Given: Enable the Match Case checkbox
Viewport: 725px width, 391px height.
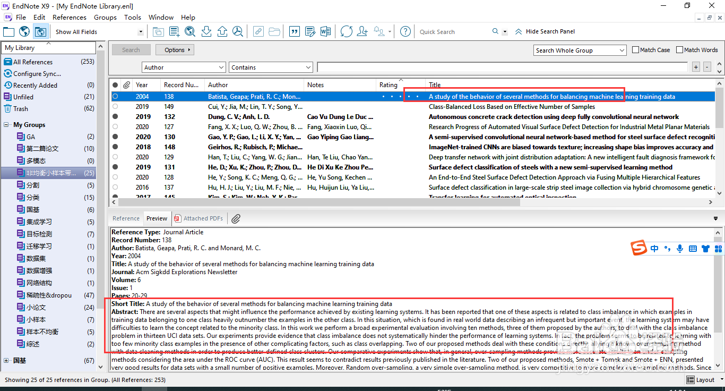Looking at the screenshot, I should [x=636, y=50].
